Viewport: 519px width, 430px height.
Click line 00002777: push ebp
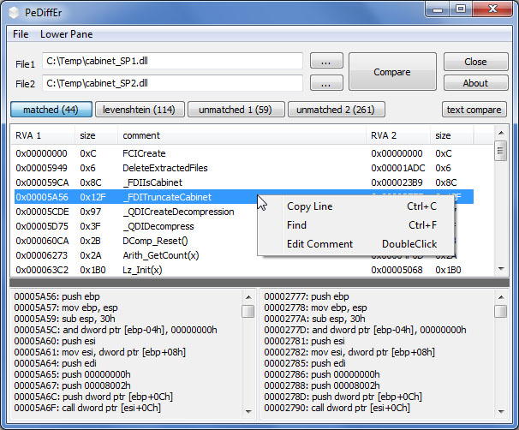tap(307, 296)
